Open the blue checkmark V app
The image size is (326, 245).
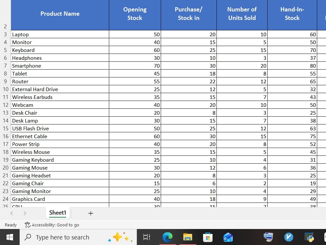(x=289, y=237)
